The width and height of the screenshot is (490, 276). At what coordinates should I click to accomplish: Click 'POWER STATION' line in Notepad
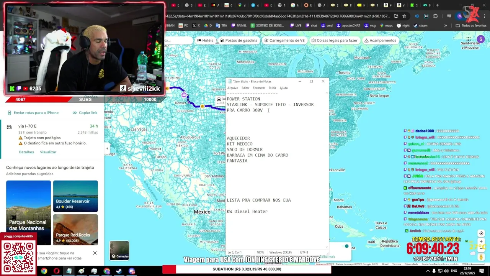coord(243,99)
